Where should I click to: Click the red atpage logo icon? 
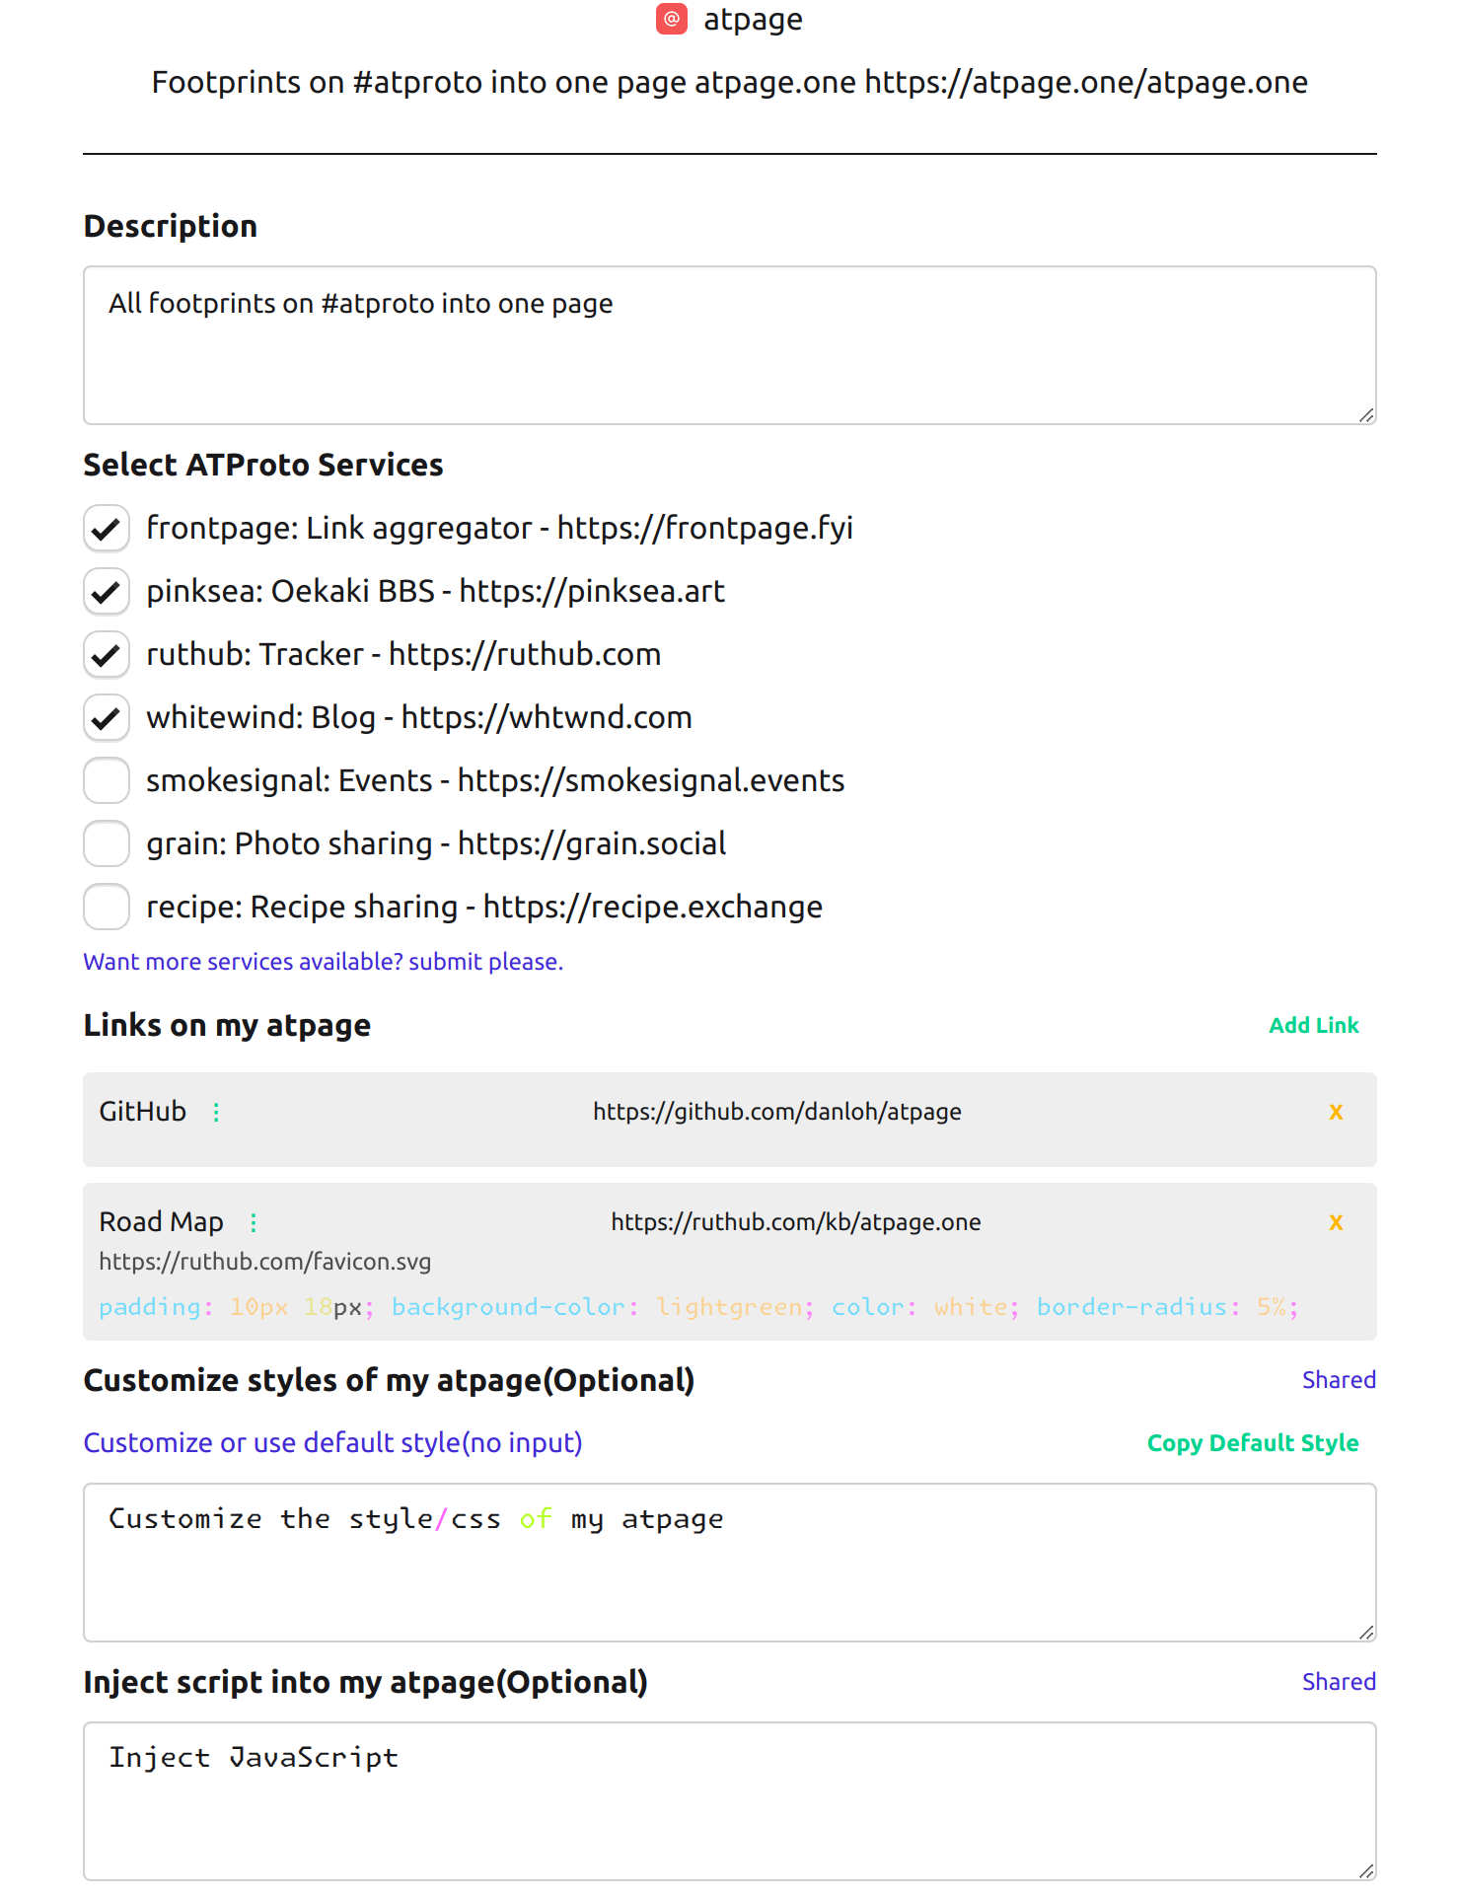coord(672,19)
